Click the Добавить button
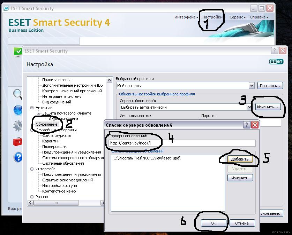Screen dimensions: 292x235 (240, 159)
